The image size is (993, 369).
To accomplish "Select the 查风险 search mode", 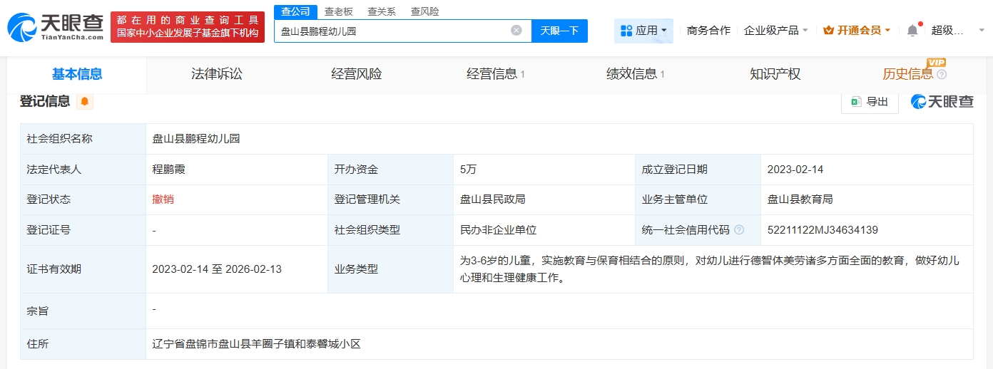I will [425, 11].
